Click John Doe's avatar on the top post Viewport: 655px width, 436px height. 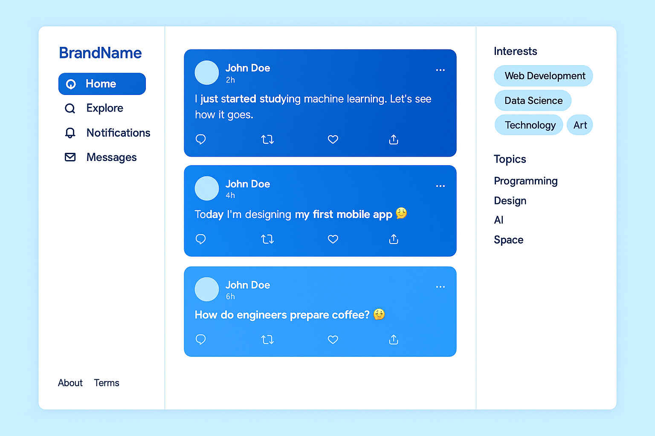pos(206,72)
